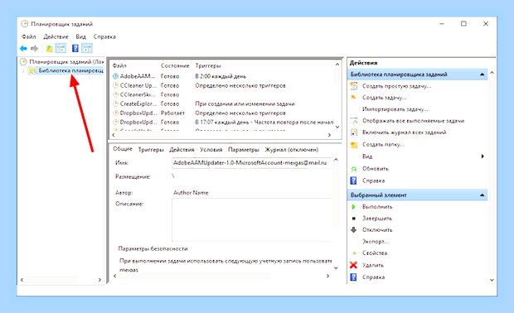Click the Состояние column header
Image resolution: width=514 pixels, height=313 pixels.
point(175,65)
